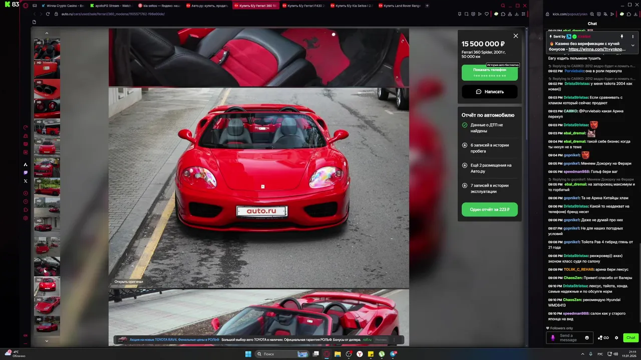641x360 pixels.
Task: Open extensions cube icon in main window
Action: click(503, 14)
